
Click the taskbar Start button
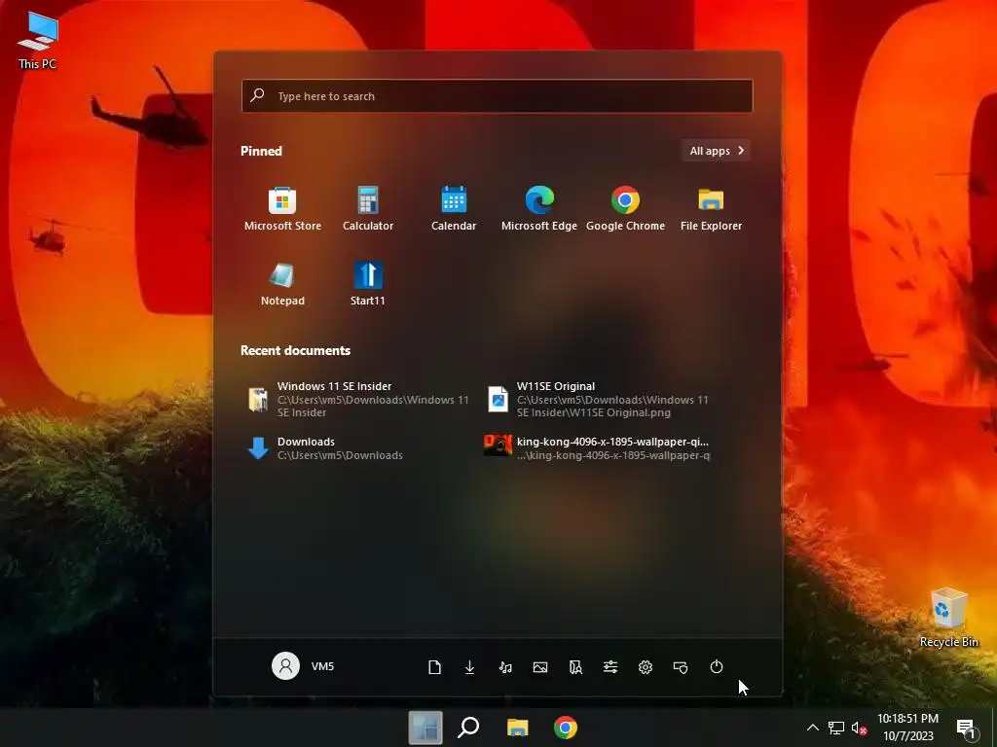[425, 728]
